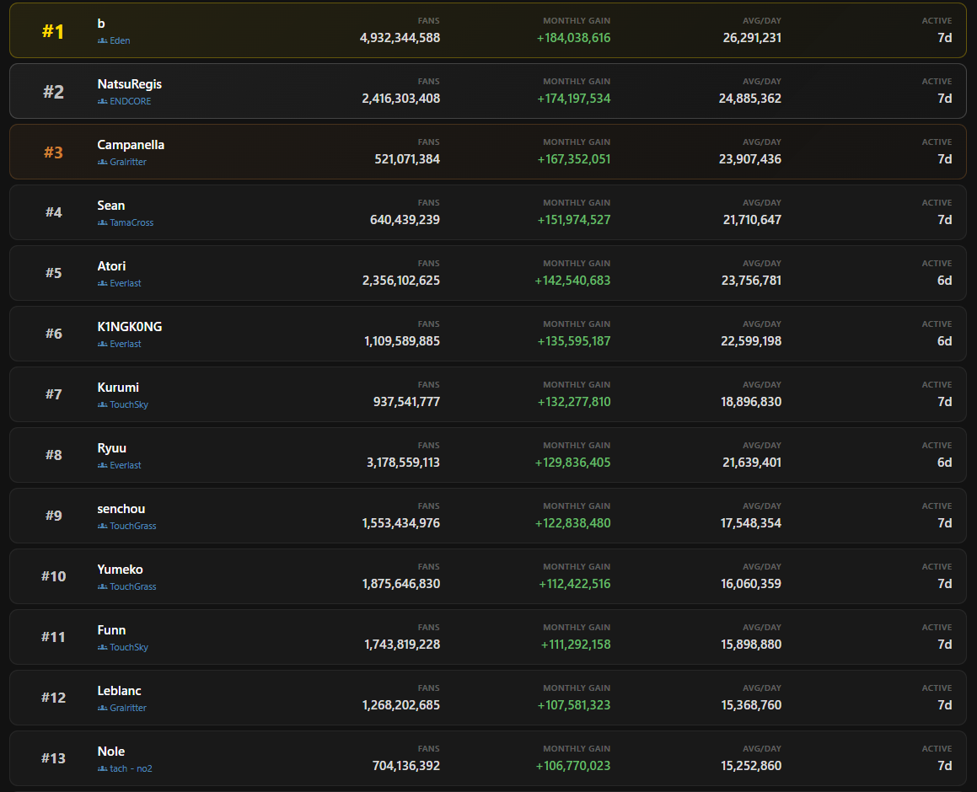Click Ryuu's active value 6d
The width and height of the screenshot is (977, 792).
click(945, 463)
